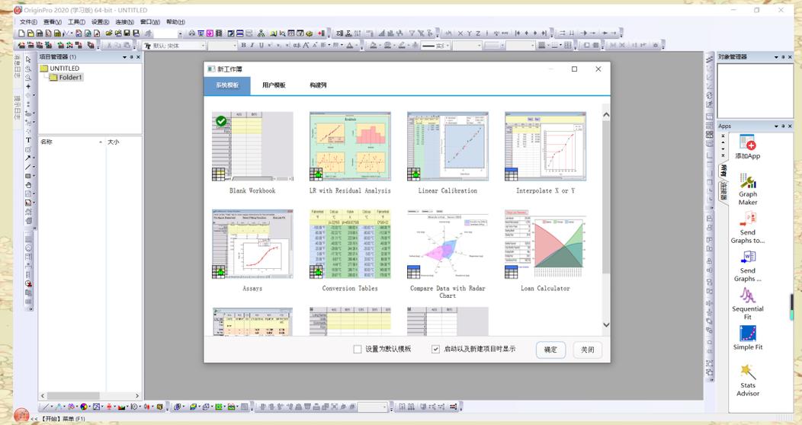Choose the Linear Calibration template
The image size is (802, 425).
click(x=448, y=146)
